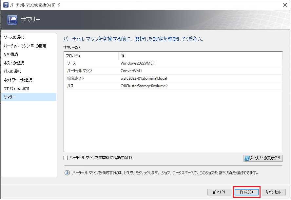
Task: Click the wsfc2022-01.domain1.local value
Action: [144, 78]
